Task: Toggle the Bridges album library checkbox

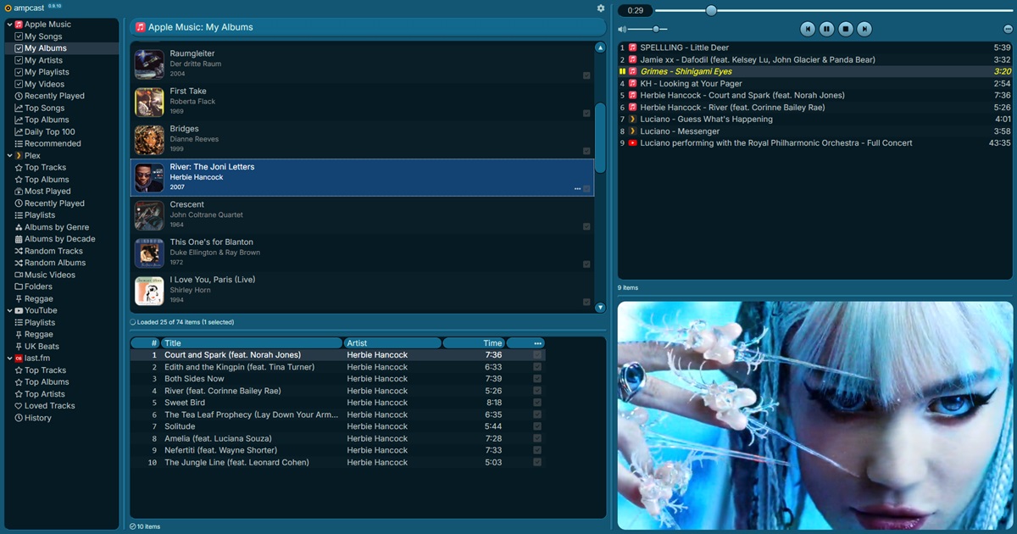Action: (x=586, y=151)
